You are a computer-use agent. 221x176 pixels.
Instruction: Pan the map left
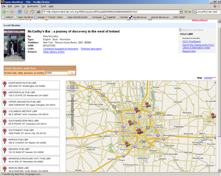69,87
